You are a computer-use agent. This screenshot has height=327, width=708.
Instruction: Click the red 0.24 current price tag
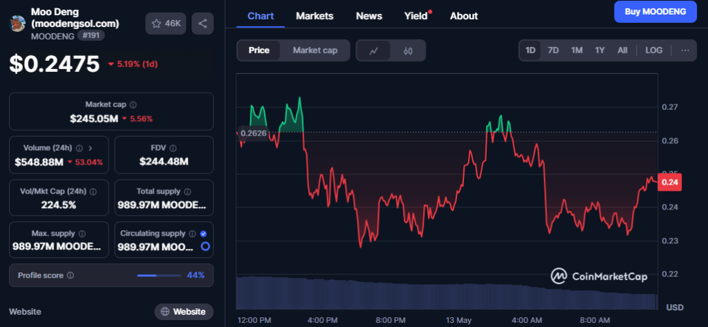[x=669, y=183]
